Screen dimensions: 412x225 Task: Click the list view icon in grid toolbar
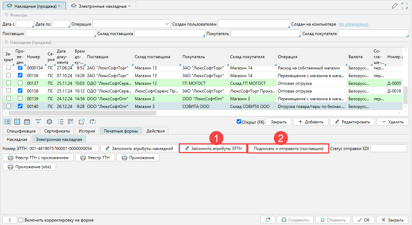pyautogui.click(x=7, y=122)
